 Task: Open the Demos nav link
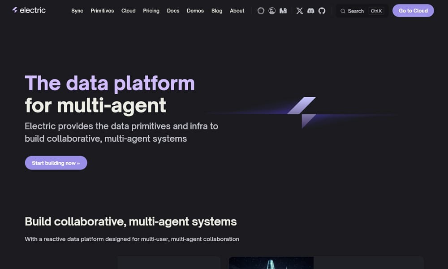point(195,11)
